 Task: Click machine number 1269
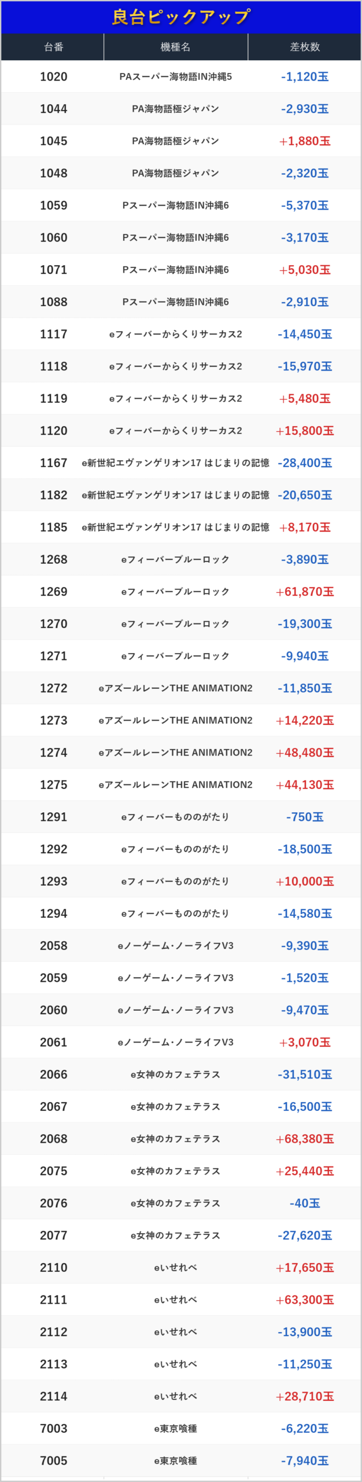54,592
